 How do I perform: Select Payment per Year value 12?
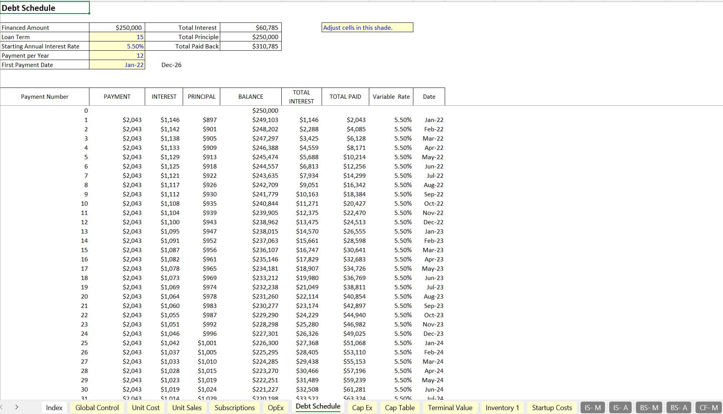click(x=117, y=55)
